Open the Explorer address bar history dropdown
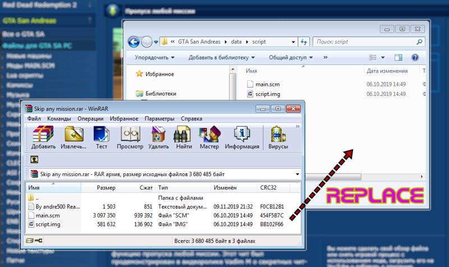This screenshot has width=449, height=267. 293,42
